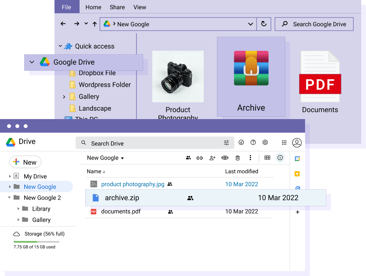Select the New Google 2 folder
The image size is (366, 276).
click(x=42, y=198)
